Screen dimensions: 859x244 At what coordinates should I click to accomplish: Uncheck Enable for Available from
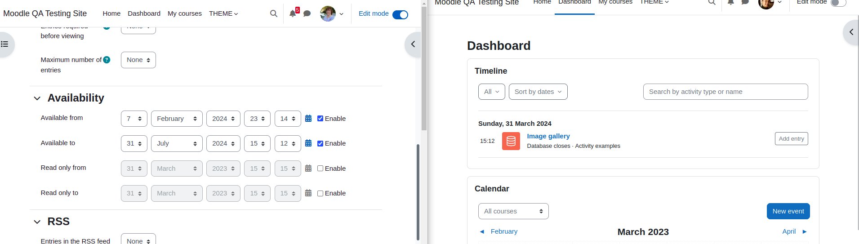[x=320, y=119]
